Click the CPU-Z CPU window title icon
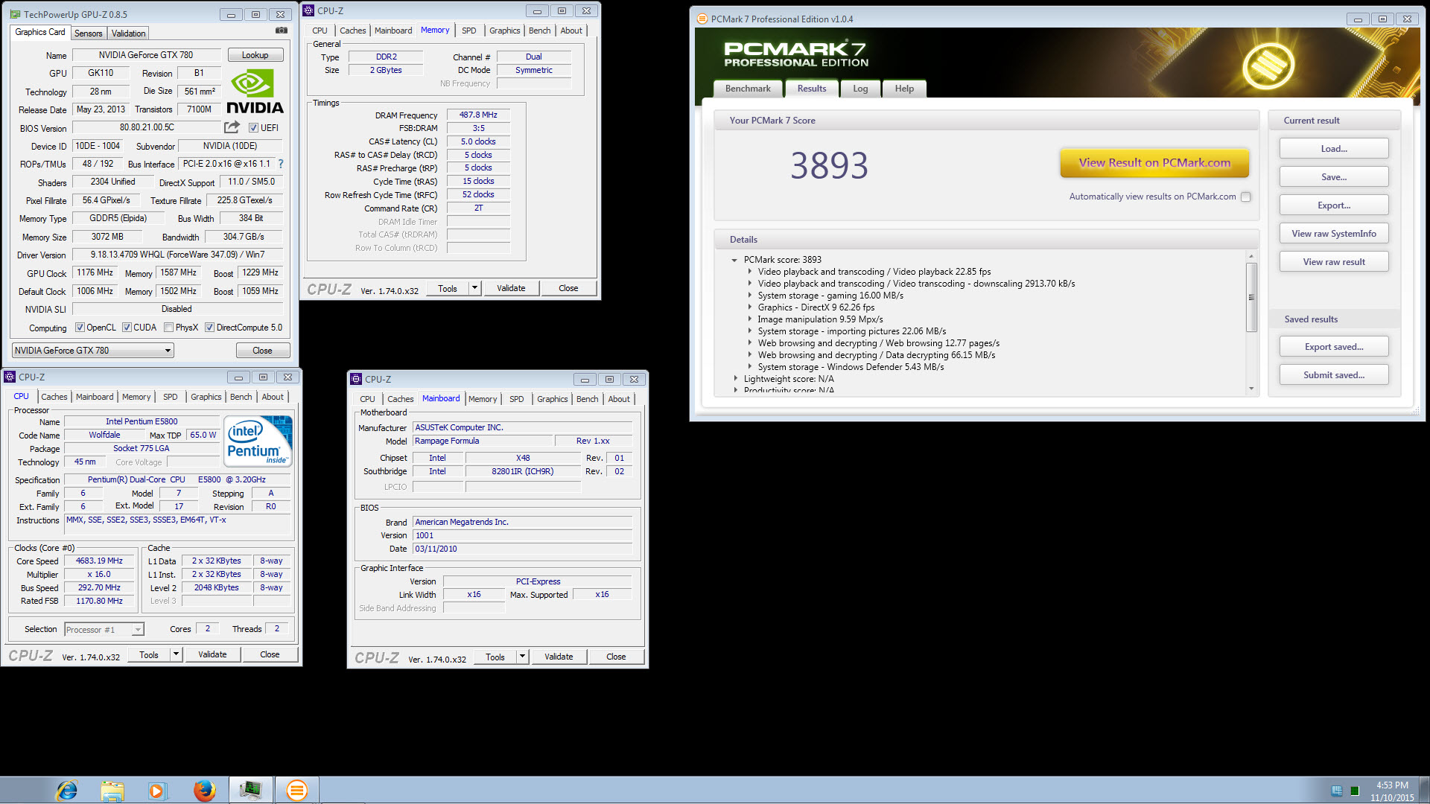Image resolution: width=1430 pixels, height=804 pixels. (x=10, y=377)
